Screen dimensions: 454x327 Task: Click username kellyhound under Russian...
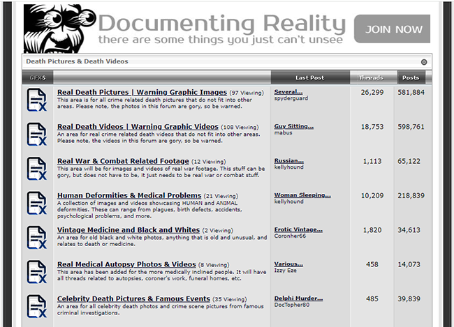pos(289,167)
